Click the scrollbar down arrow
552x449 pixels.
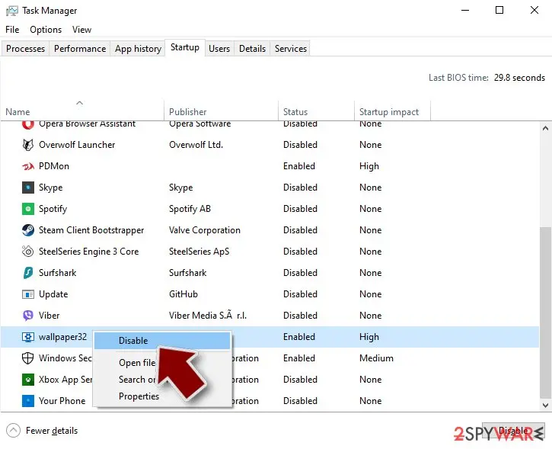click(x=545, y=406)
